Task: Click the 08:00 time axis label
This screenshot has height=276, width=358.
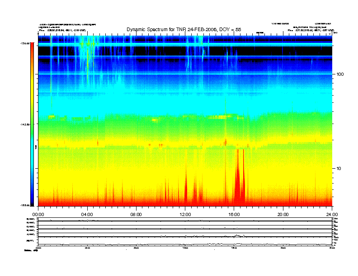Action: (136, 215)
